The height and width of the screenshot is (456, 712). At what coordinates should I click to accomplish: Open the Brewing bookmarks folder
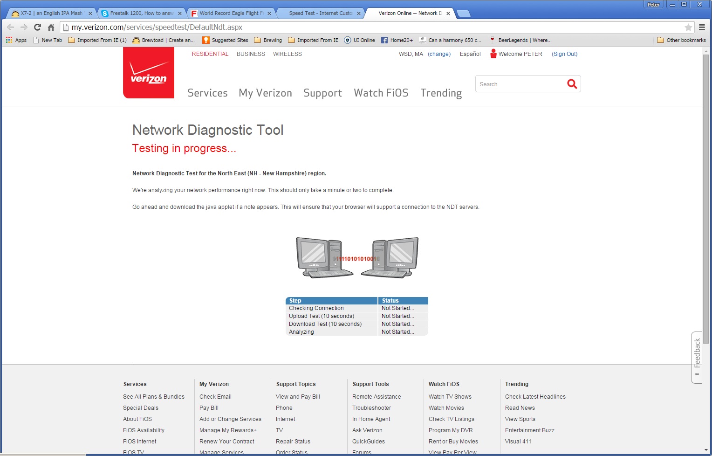(x=268, y=40)
